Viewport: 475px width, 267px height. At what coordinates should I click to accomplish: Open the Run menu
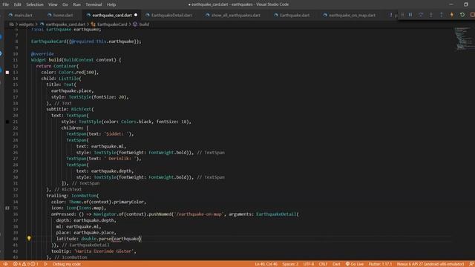[77, 4]
